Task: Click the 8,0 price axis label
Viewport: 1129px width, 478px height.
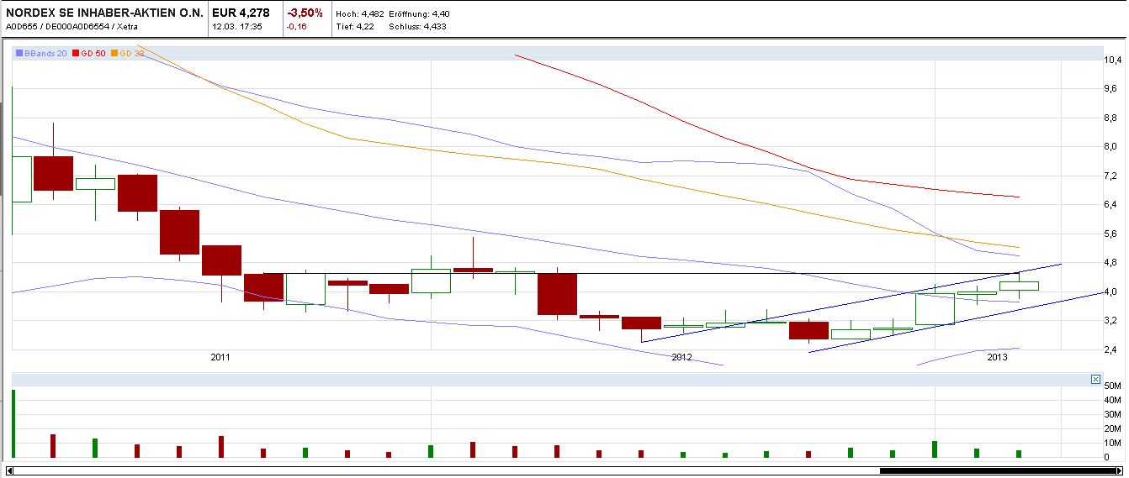Action: point(1111,146)
